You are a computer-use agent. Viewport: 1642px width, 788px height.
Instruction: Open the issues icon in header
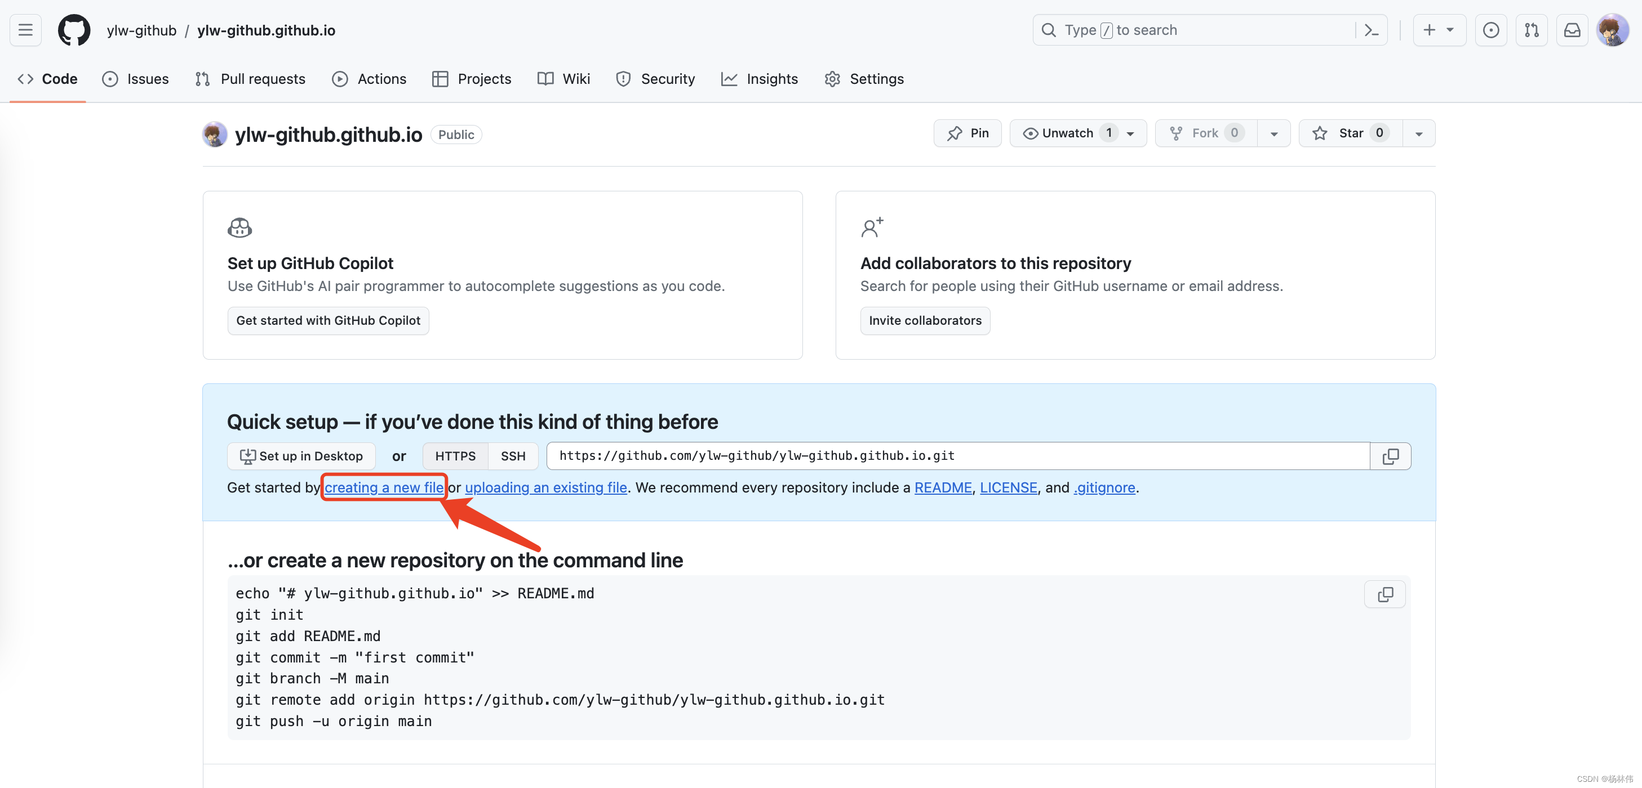(1490, 30)
